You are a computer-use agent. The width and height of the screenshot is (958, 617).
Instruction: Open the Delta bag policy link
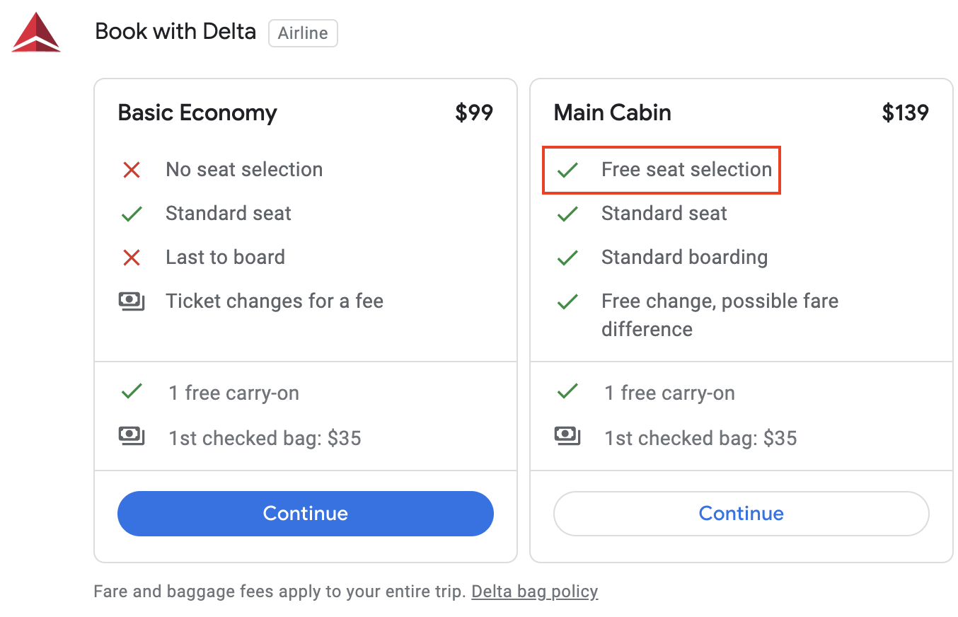tap(534, 591)
